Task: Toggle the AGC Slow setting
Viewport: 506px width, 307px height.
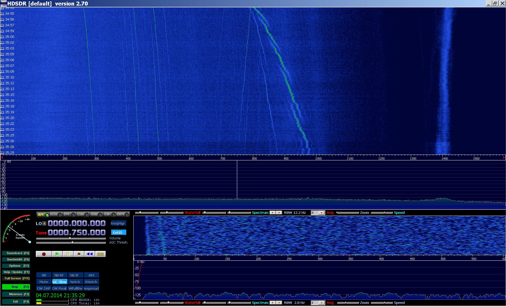Action: (60, 282)
